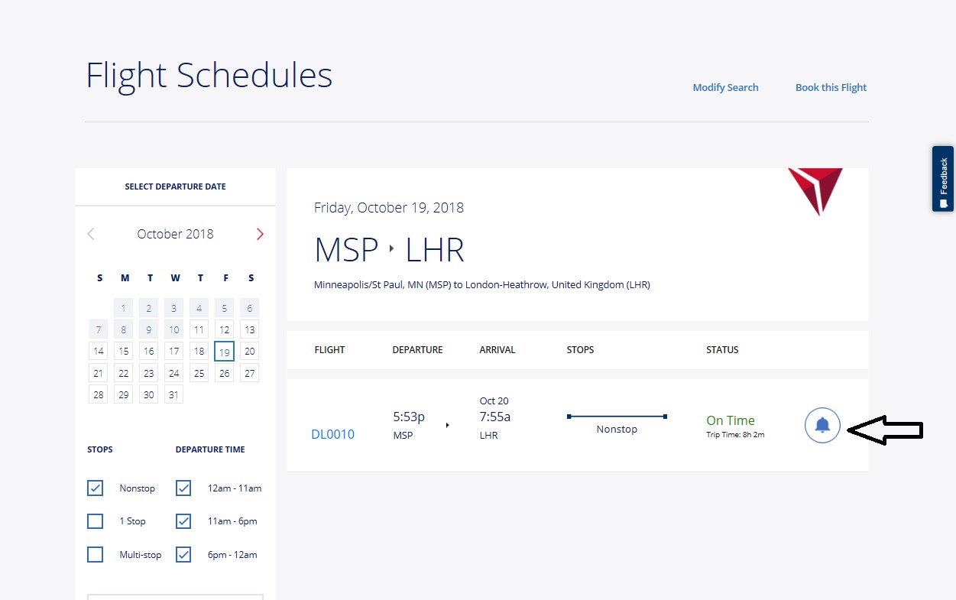Viewport: 956px width, 600px height.
Task: Uncheck the 11am - 6pm departure time
Action: [x=183, y=521]
